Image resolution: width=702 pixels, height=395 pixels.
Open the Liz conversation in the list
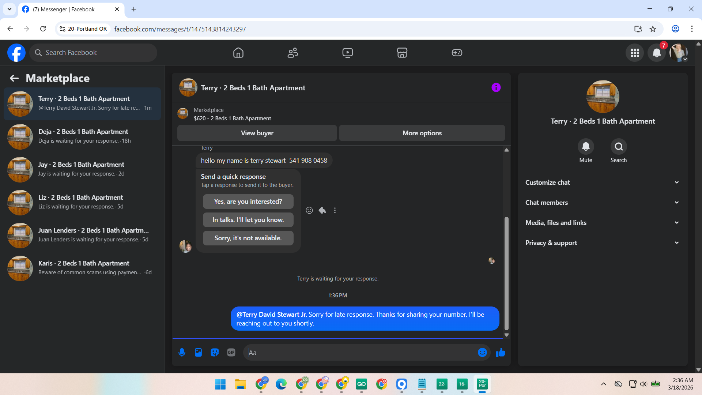tap(82, 203)
